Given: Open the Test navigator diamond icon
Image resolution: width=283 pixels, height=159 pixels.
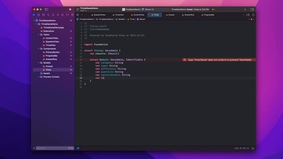Looking at the screenshot, I should (x=58, y=15).
